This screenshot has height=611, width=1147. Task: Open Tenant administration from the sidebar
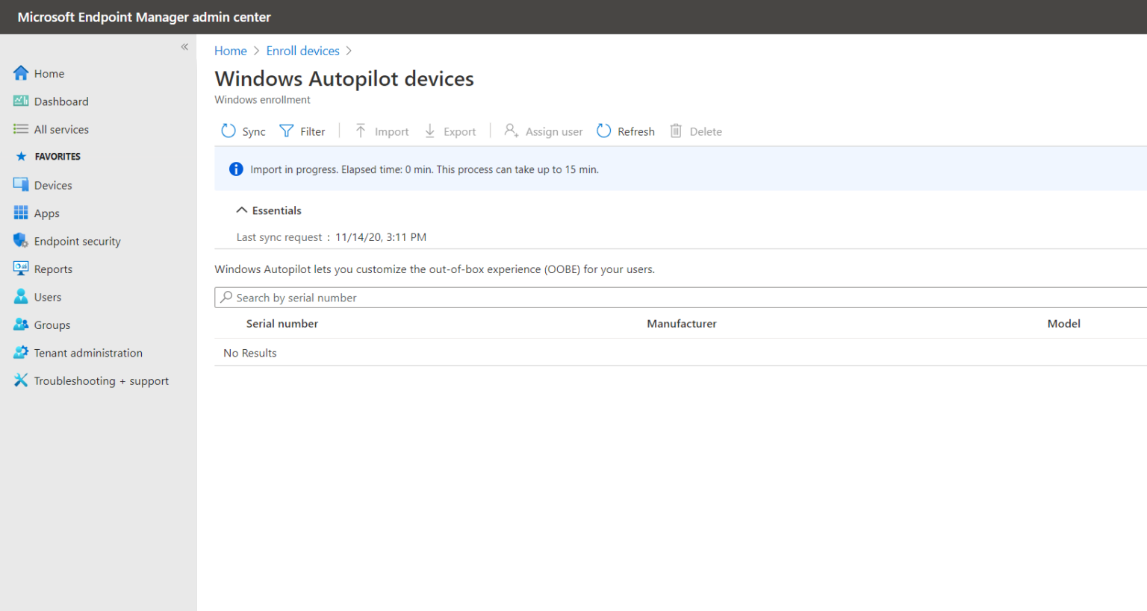(87, 352)
